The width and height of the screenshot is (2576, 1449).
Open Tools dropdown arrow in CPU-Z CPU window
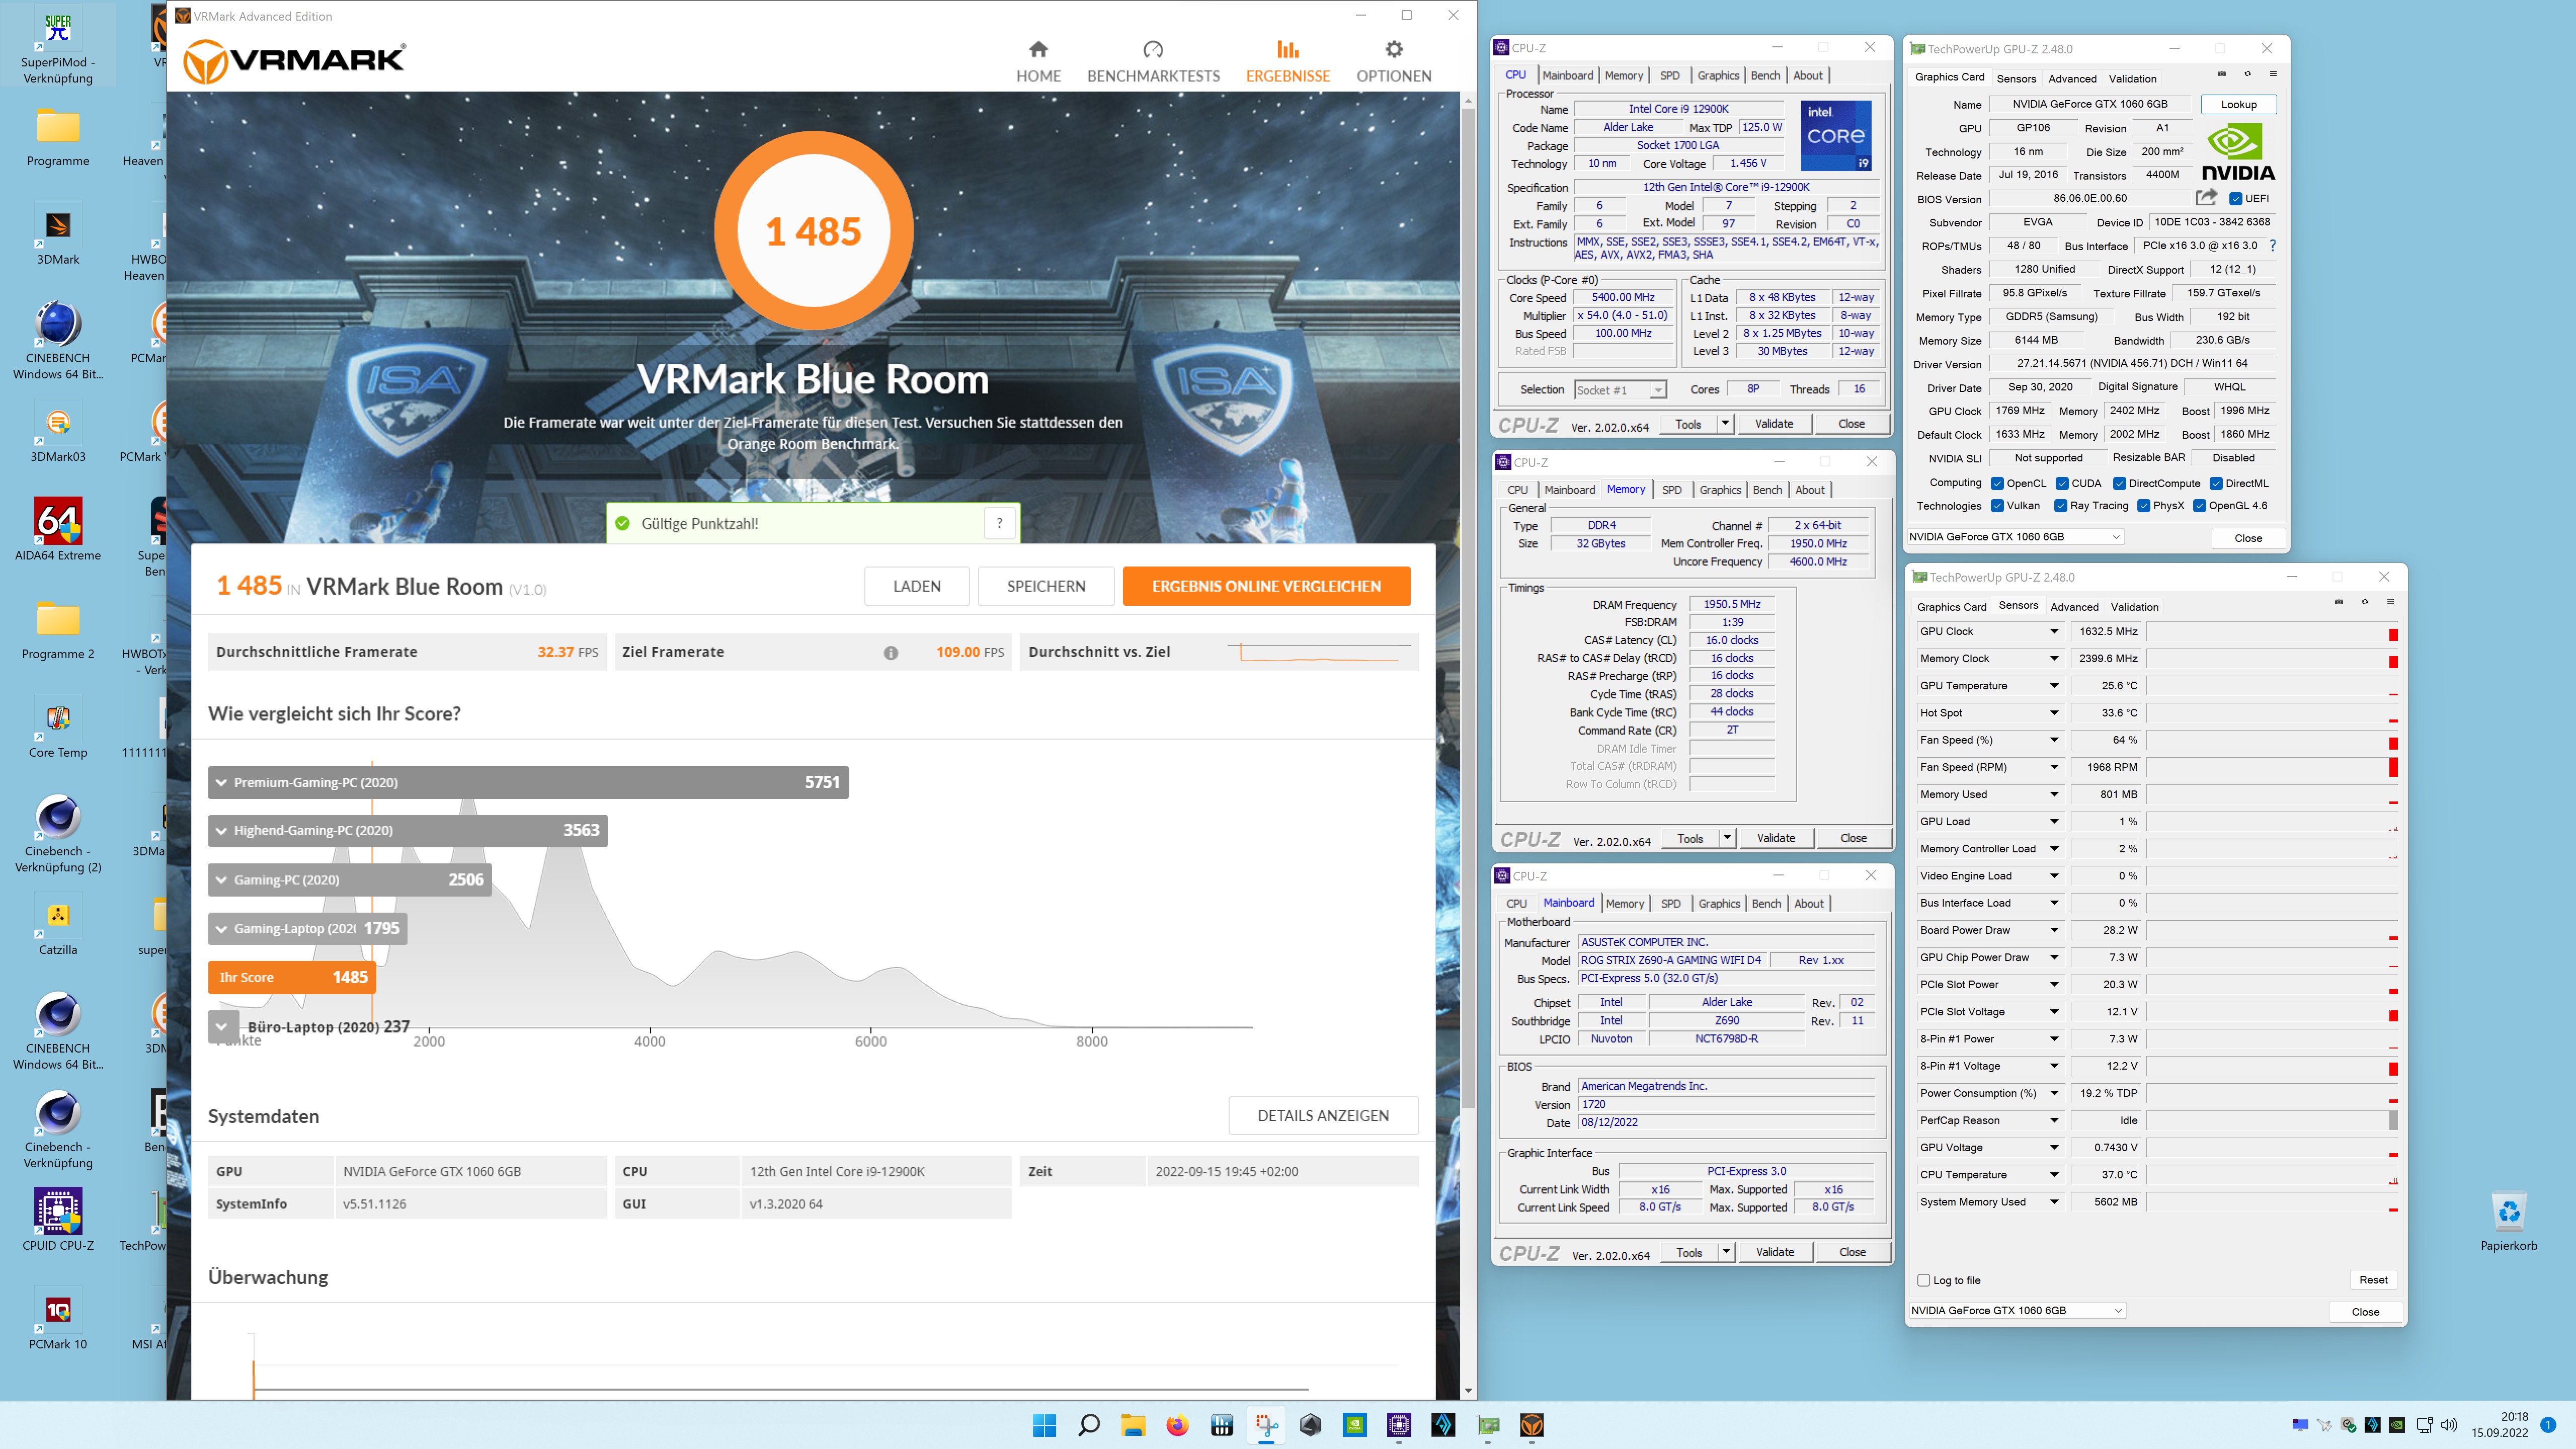point(1724,424)
